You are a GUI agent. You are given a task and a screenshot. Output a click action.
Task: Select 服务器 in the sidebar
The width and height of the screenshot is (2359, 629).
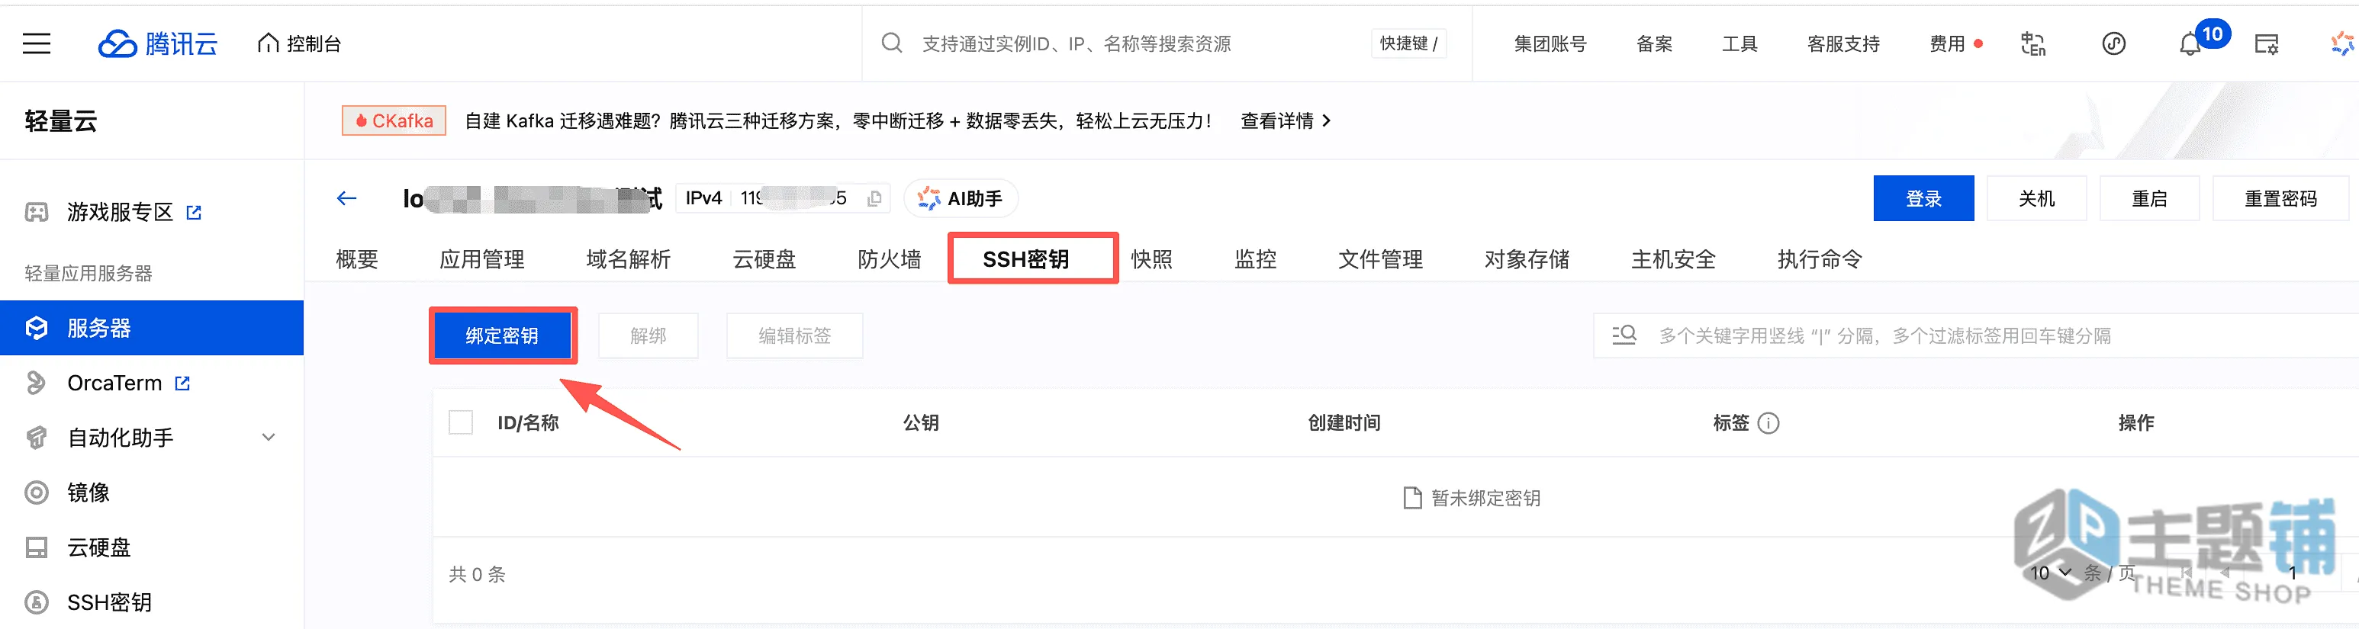tap(152, 328)
